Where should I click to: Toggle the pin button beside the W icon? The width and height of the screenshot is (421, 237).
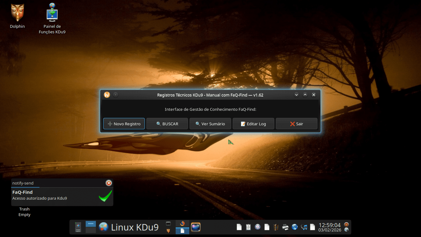(116, 95)
